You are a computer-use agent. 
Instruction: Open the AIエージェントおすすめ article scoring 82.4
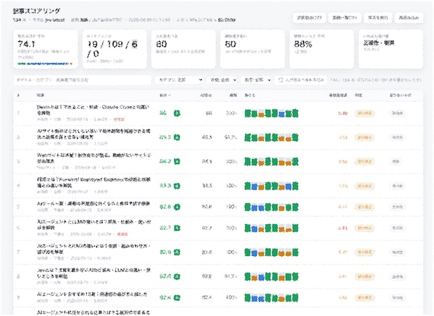coord(92,294)
